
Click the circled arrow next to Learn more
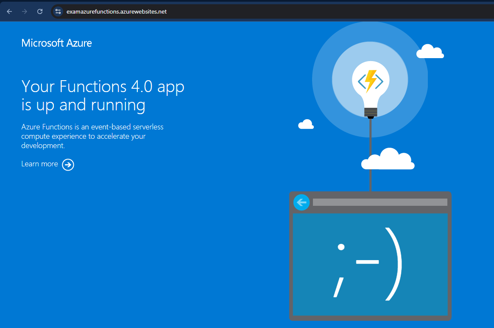68,165
